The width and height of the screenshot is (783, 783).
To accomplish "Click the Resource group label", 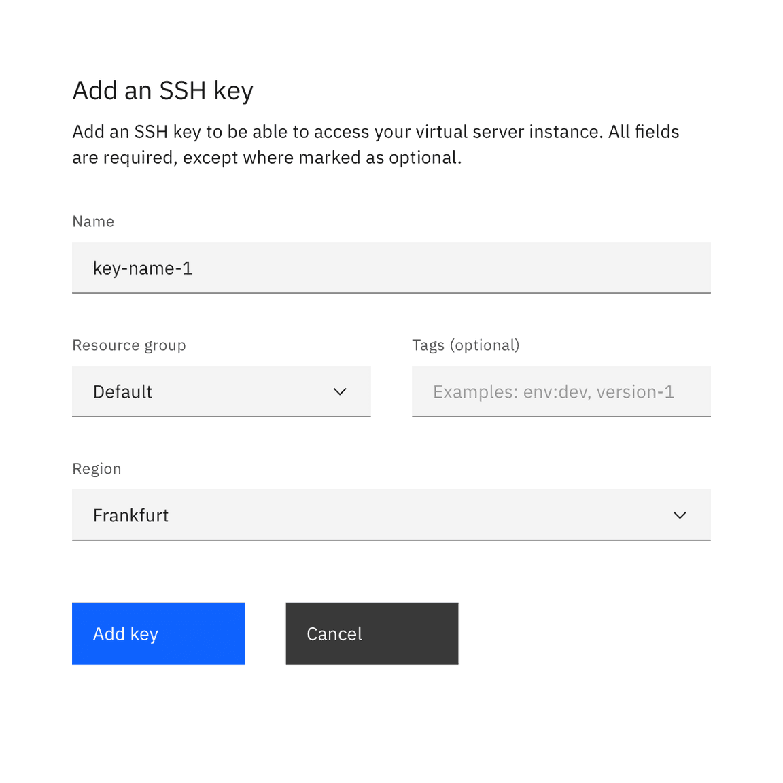I will 129,345.
